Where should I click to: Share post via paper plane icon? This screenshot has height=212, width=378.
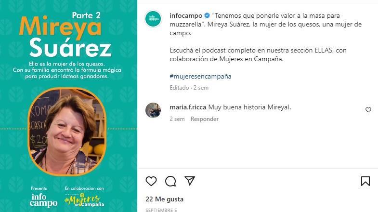coord(190,181)
